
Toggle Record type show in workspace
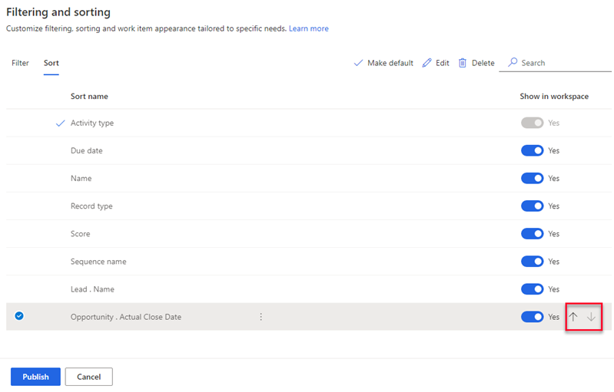click(x=533, y=206)
